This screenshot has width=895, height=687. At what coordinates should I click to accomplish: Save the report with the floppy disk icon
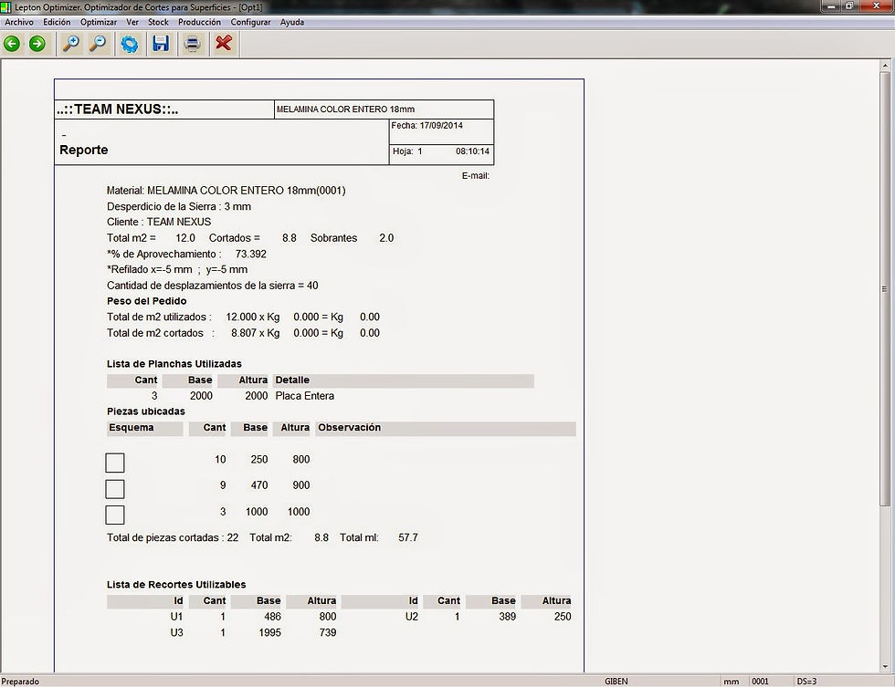(161, 43)
